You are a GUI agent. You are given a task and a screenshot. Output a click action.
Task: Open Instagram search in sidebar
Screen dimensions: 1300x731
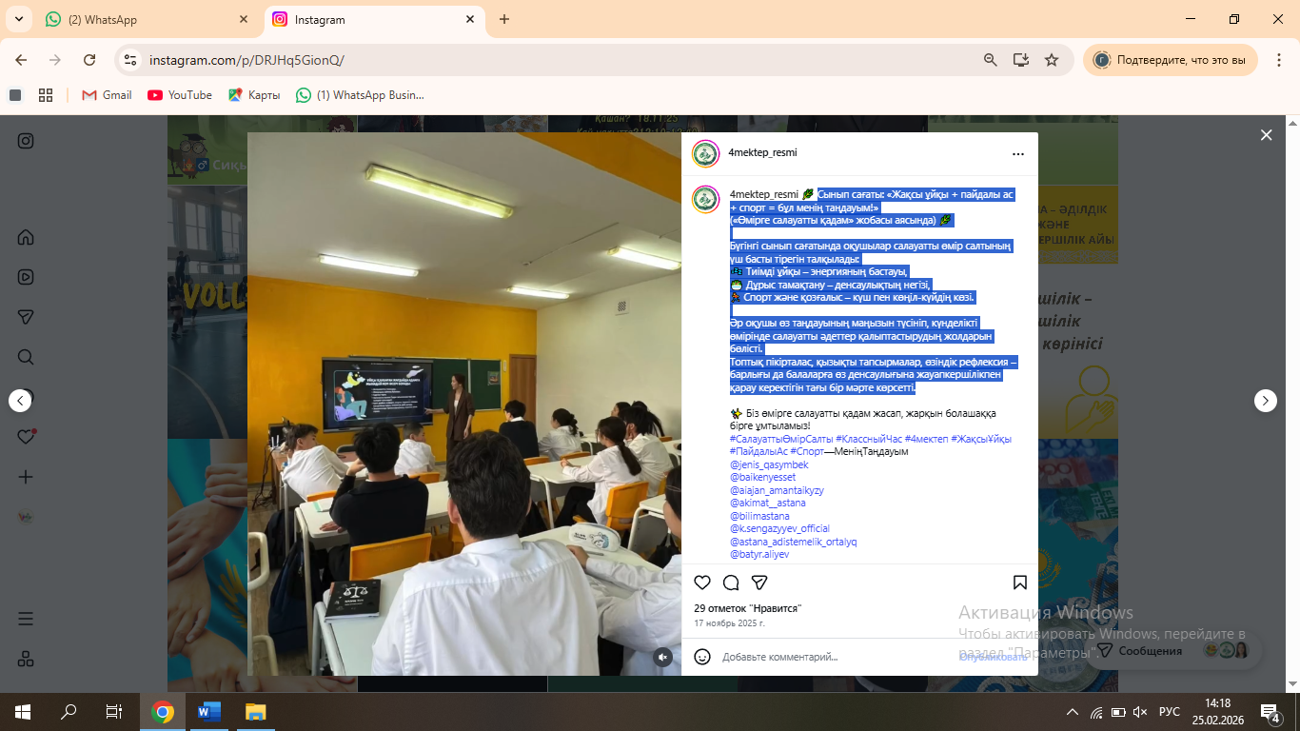[x=26, y=357]
